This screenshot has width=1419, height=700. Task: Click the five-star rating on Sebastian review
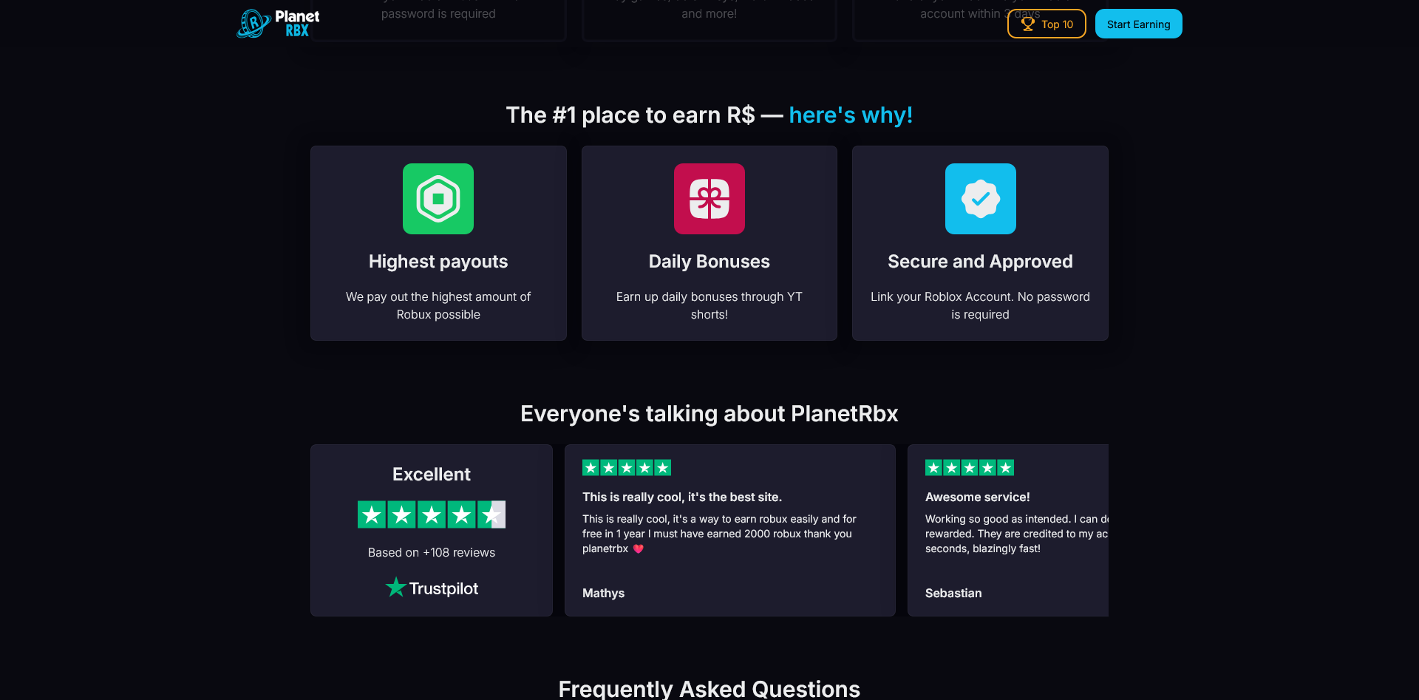pyautogui.click(x=970, y=467)
